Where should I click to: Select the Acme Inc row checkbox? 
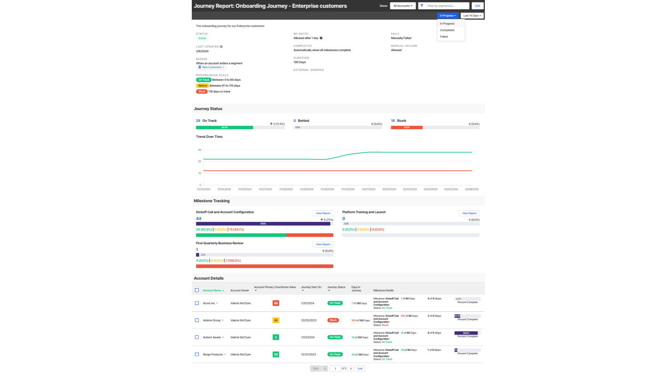tap(197, 303)
